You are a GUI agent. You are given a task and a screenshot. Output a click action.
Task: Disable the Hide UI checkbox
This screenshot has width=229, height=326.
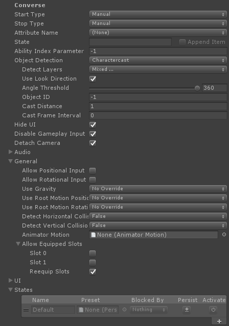(x=93, y=125)
